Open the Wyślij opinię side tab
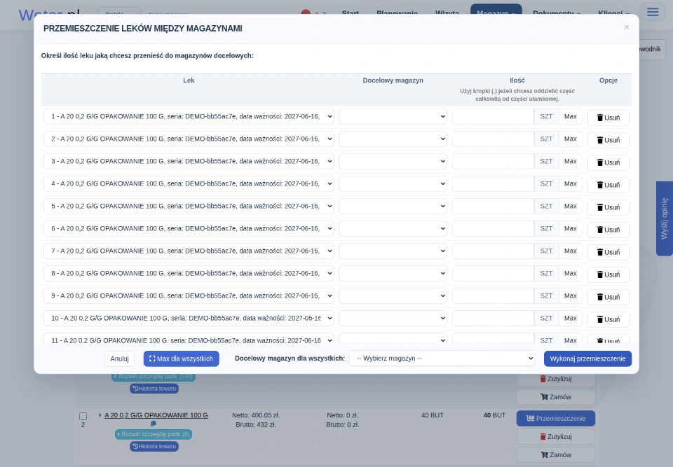 (665, 218)
